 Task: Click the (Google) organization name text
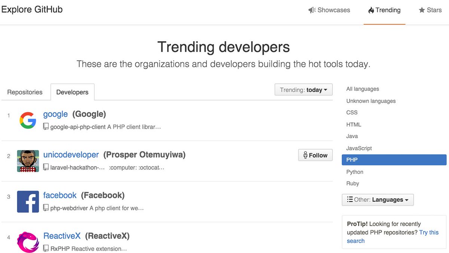coord(89,114)
